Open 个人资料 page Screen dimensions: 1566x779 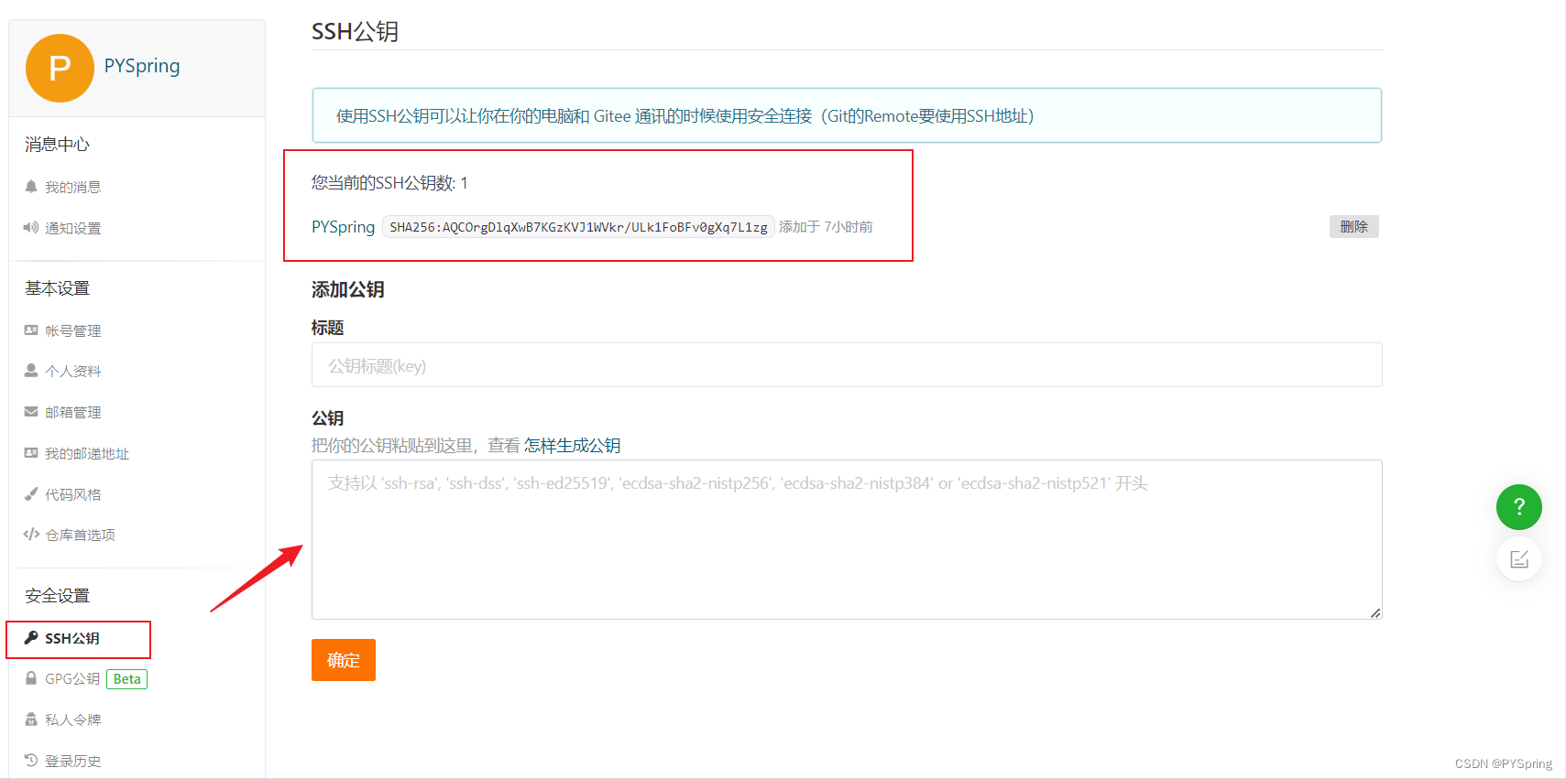point(72,371)
